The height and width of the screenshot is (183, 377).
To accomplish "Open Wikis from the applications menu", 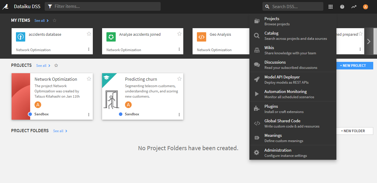I will 293,50.
